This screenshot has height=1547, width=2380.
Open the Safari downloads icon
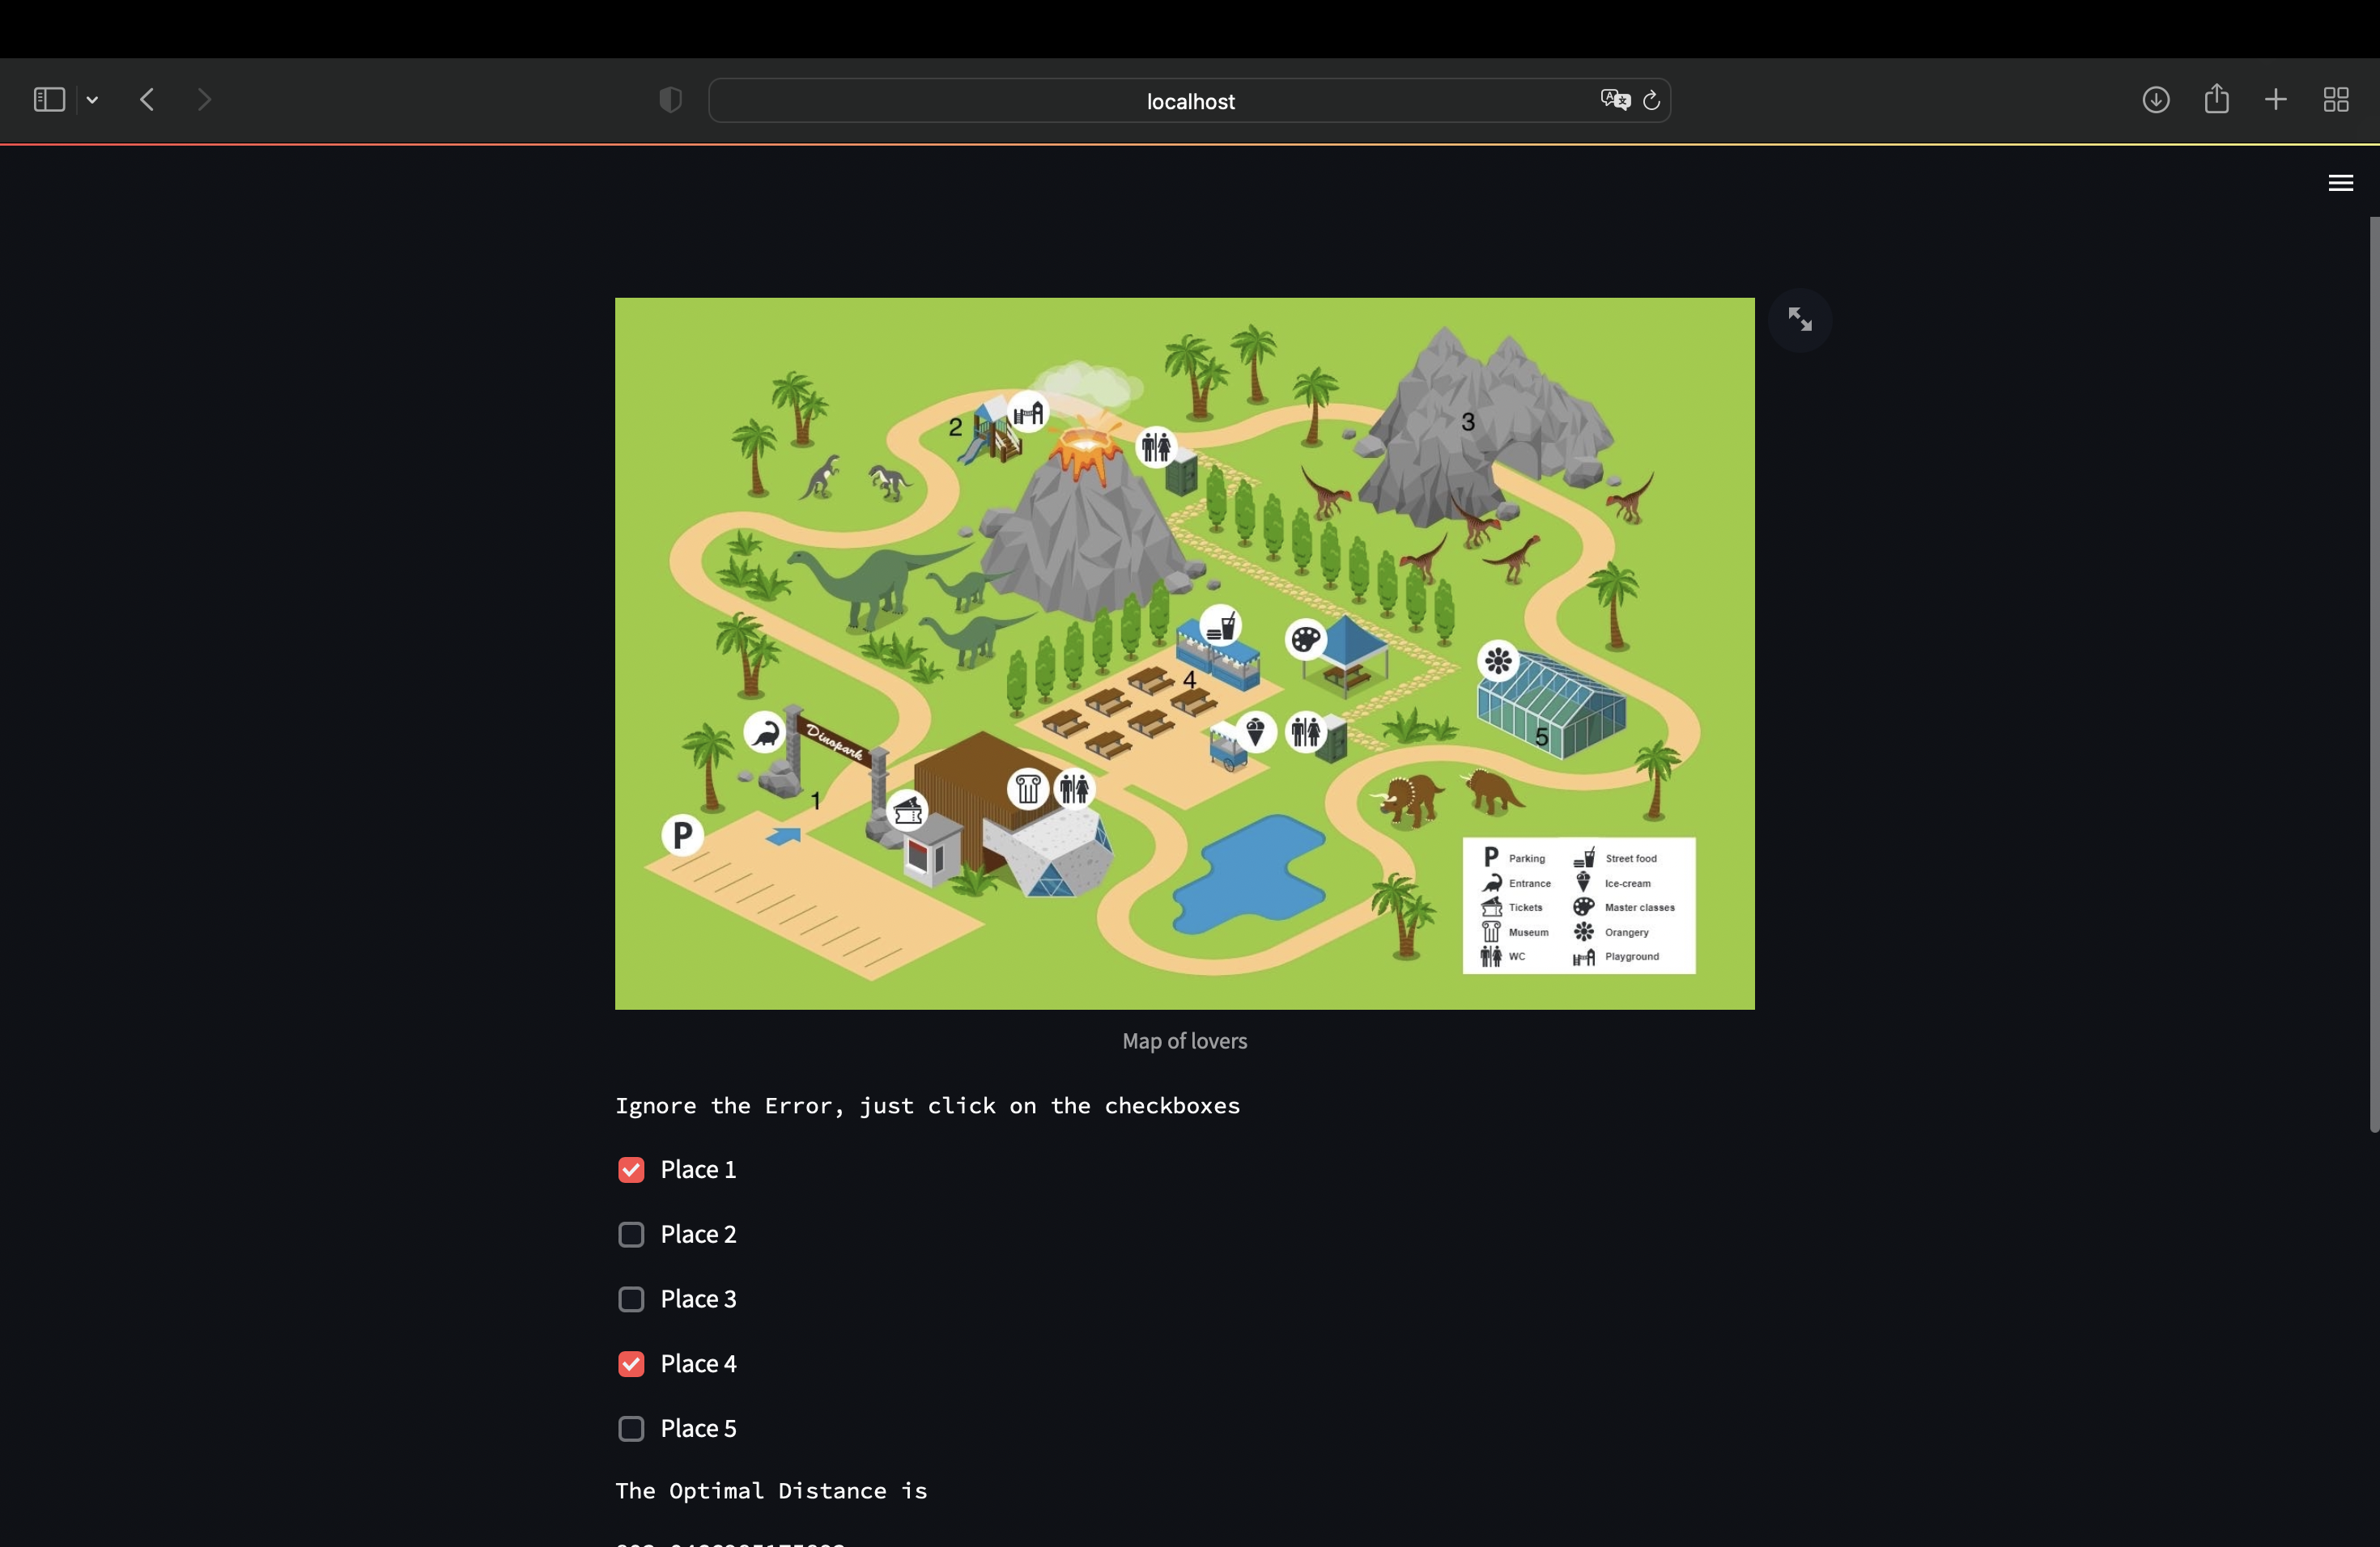[x=2155, y=100]
